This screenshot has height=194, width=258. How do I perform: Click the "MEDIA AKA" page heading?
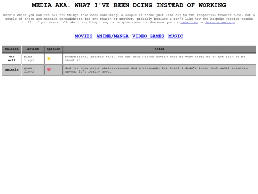tap(129, 5)
